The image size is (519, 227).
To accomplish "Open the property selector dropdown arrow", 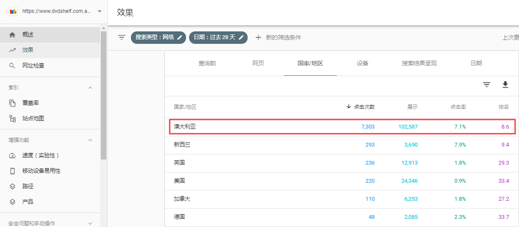I will click(x=99, y=11).
